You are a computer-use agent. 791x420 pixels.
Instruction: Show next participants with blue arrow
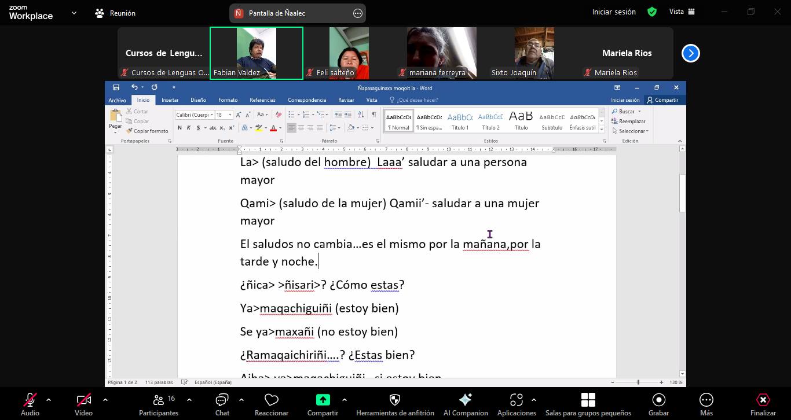coord(690,53)
